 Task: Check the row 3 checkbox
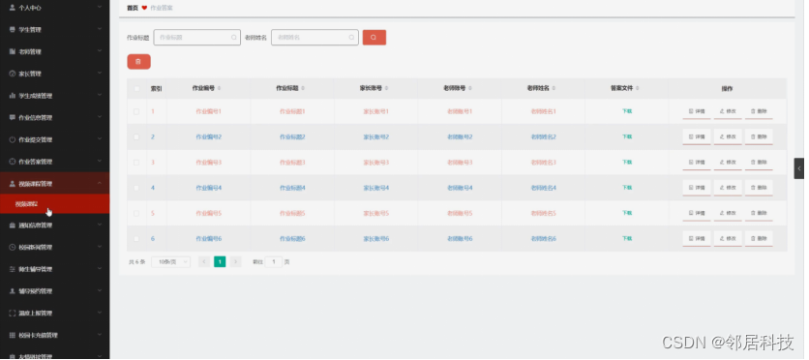[x=136, y=163]
